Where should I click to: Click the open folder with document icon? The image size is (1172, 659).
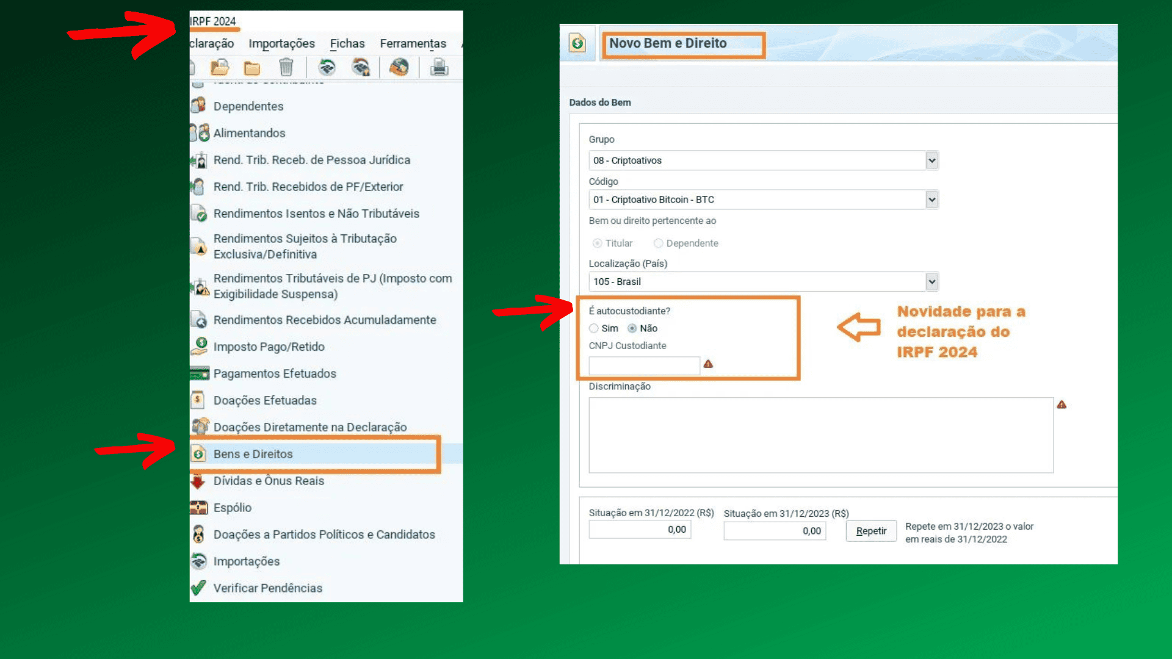(x=220, y=67)
